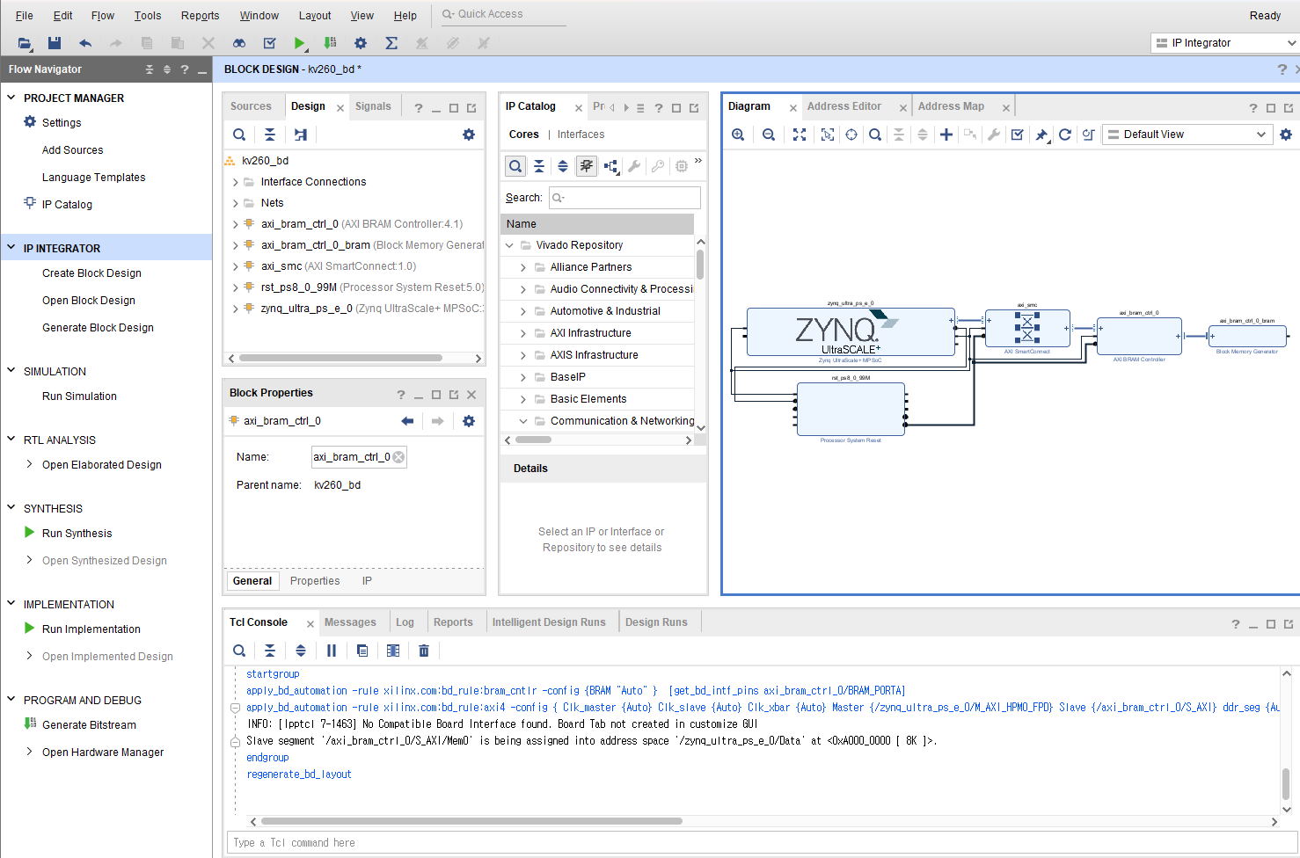
Task: Click the Save block design toolbar icon
Action: 55,43
